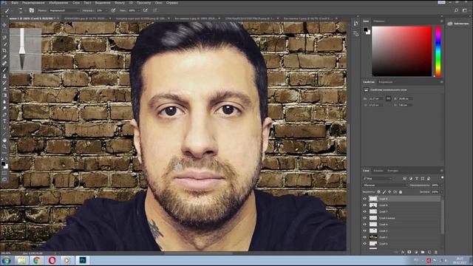Hide layer Слой 4 копия
473x266 pixels.
click(x=364, y=218)
